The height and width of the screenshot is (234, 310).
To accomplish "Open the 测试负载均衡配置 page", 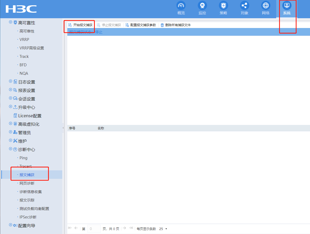I will tap(34, 209).
